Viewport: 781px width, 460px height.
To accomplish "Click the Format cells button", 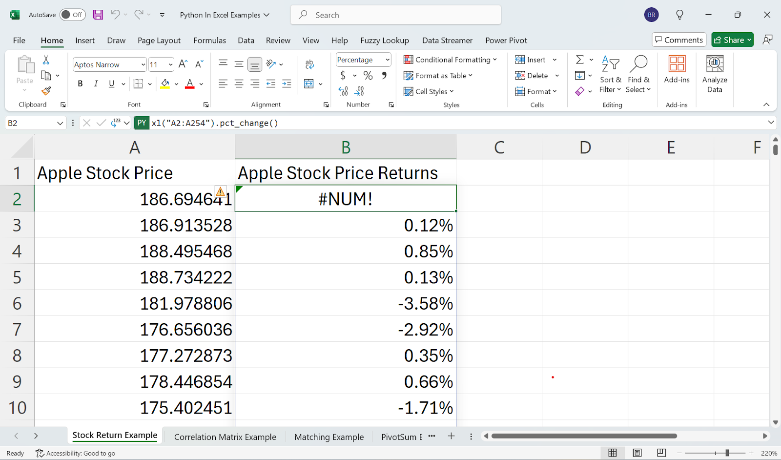I will click(x=536, y=91).
